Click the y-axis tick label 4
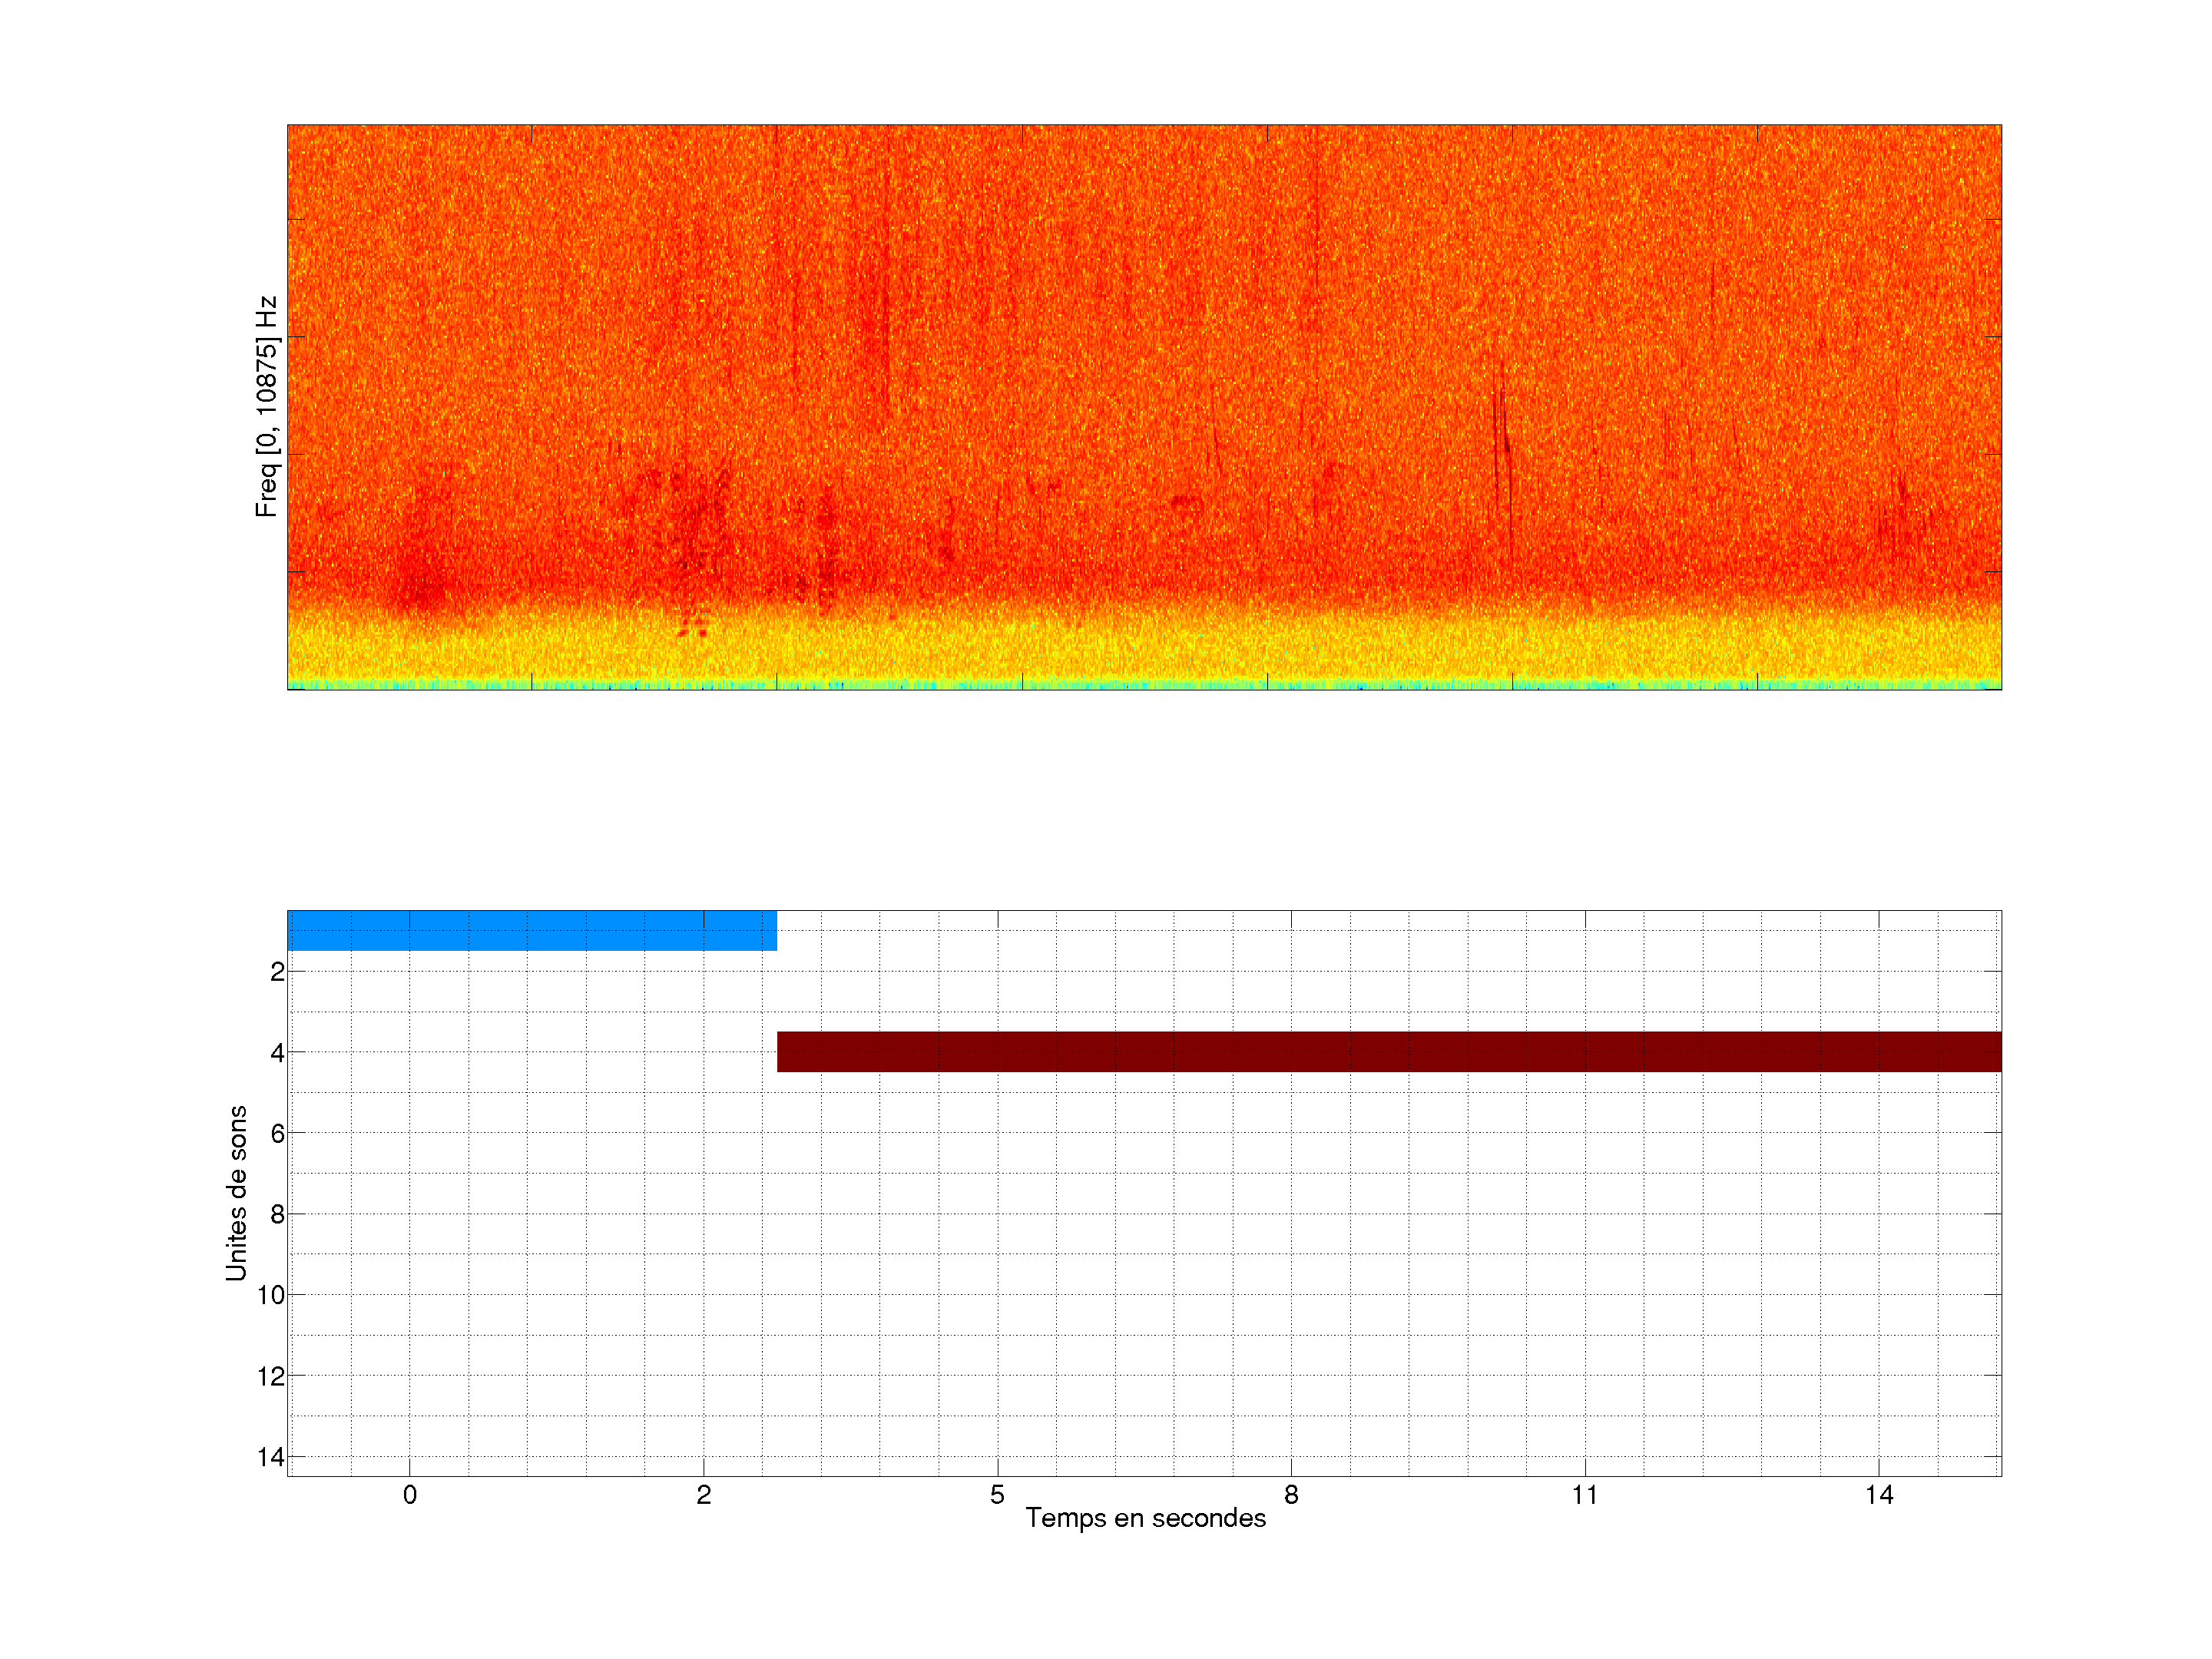 [277, 1052]
